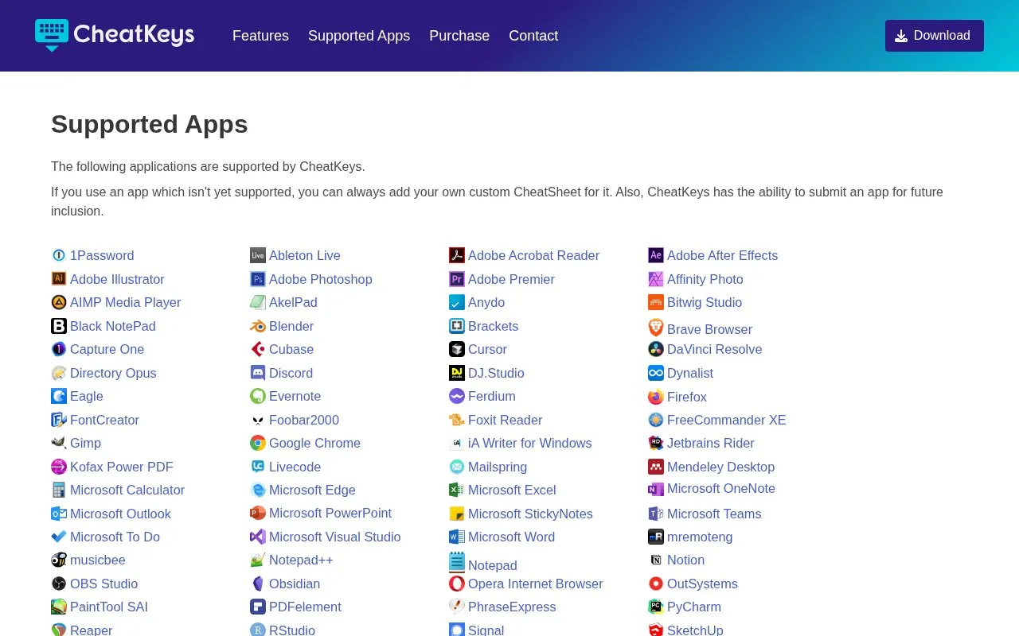The image size is (1019, 636).
Task: Open the Microsoft Calculator link
Action: click(x=127, y=490)
